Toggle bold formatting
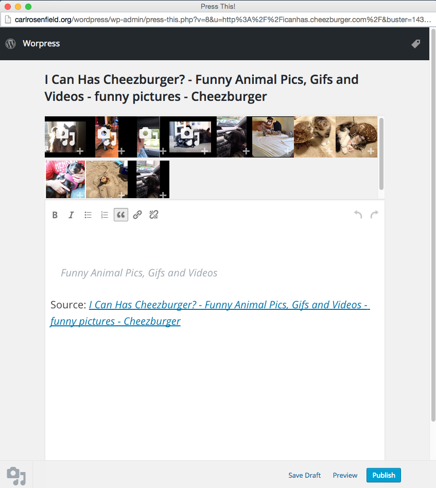Viewport: 436px width, 488px height. [x=55, y=215]
